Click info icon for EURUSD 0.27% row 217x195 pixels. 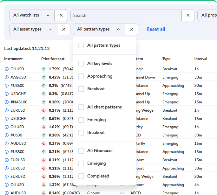tap(7, 110)
